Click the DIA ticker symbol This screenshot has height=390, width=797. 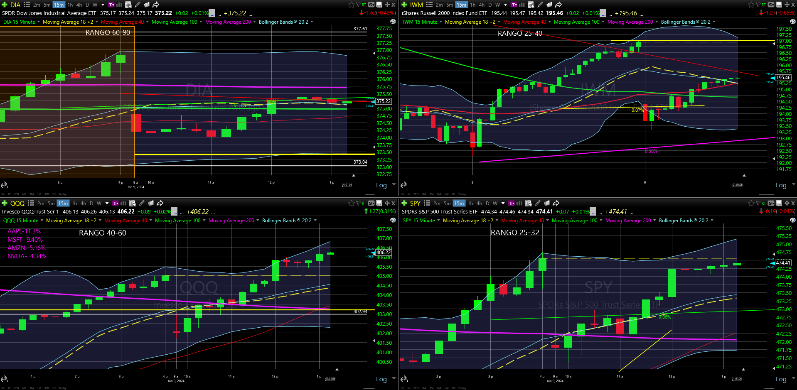click(15, 5)
